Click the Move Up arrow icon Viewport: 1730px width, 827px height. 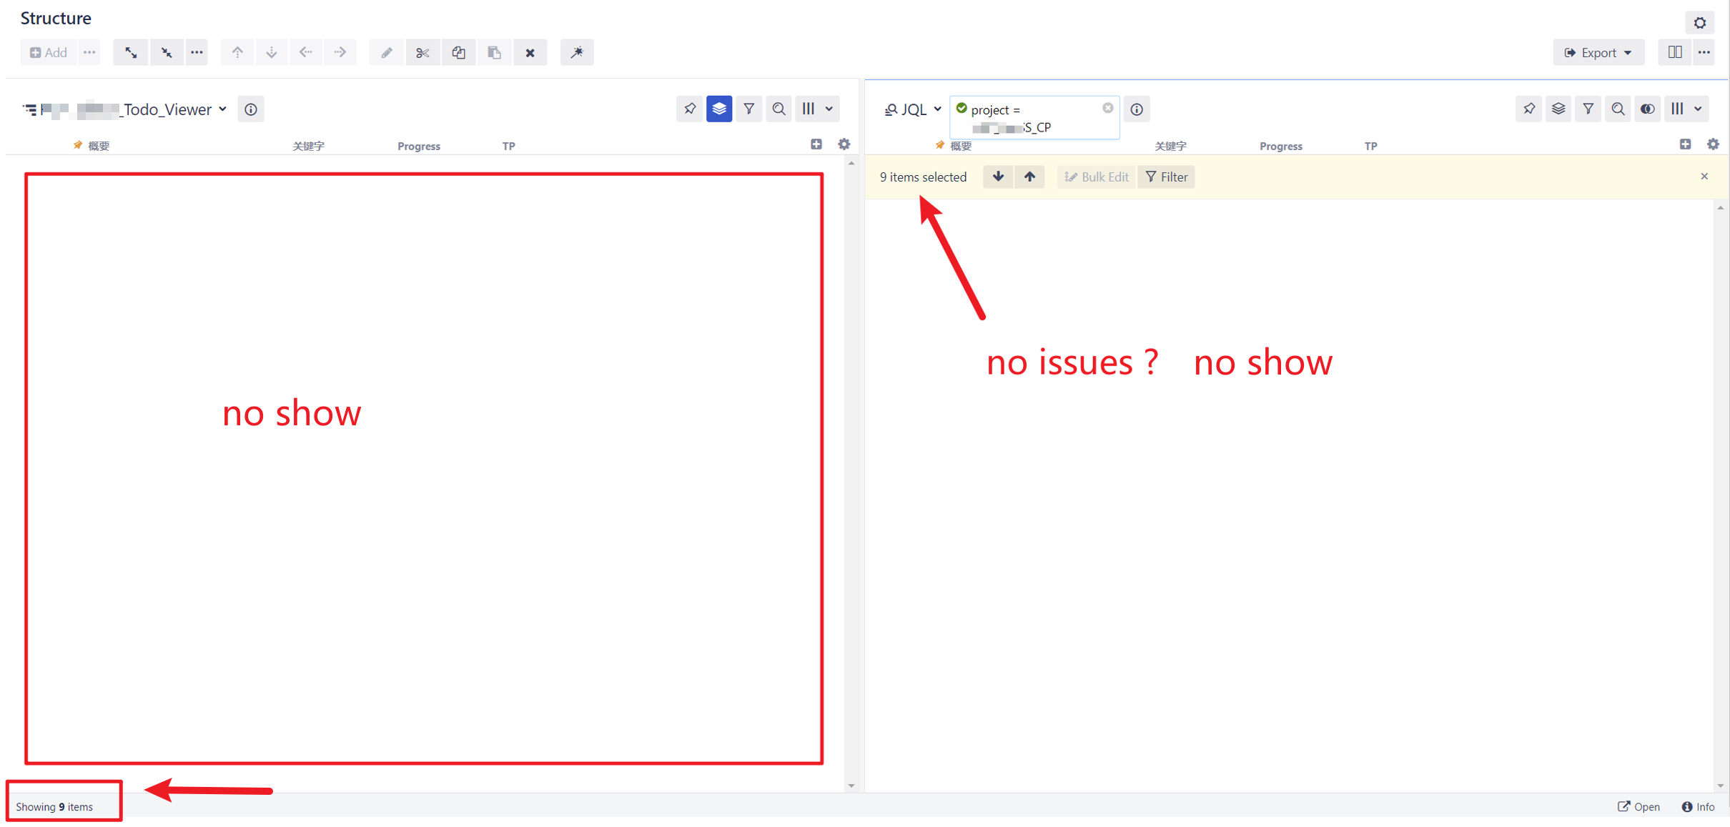click(x=237, y=52)
